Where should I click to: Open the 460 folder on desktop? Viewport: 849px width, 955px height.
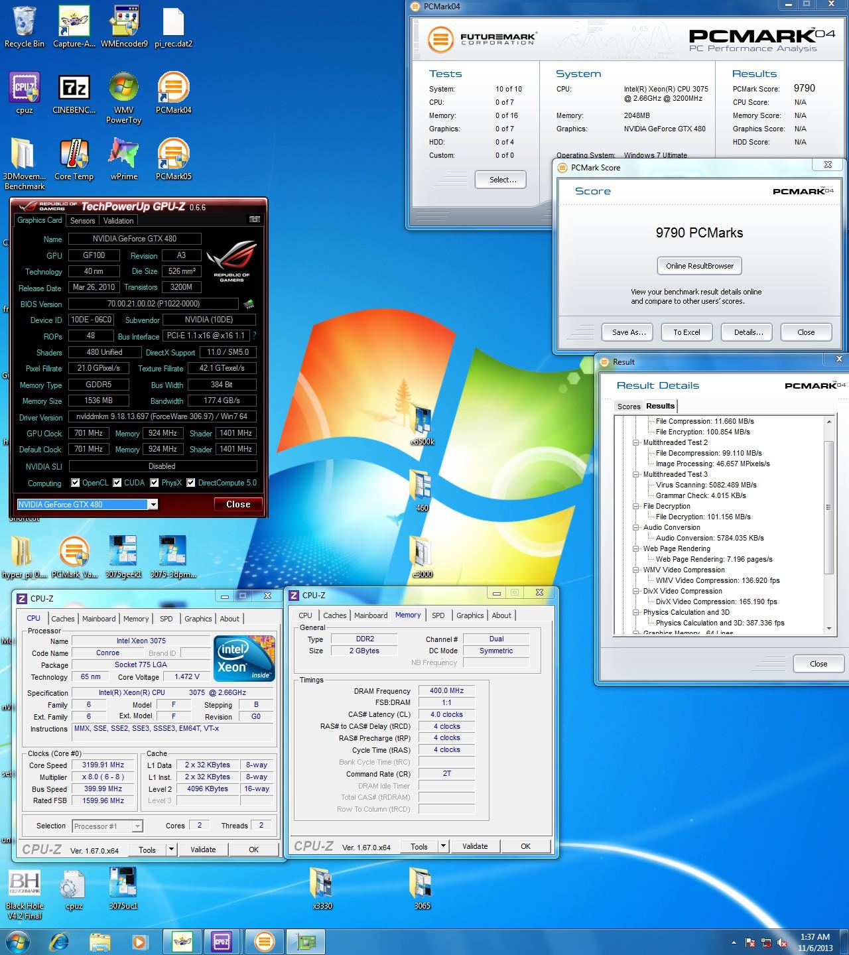(x=422, y=491)
